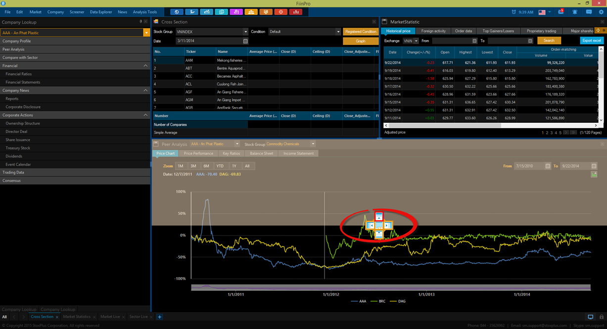This screenshot has height=329, width=607.
Task: Switch to the Foreign activity tab
Action: pos(433,31)
